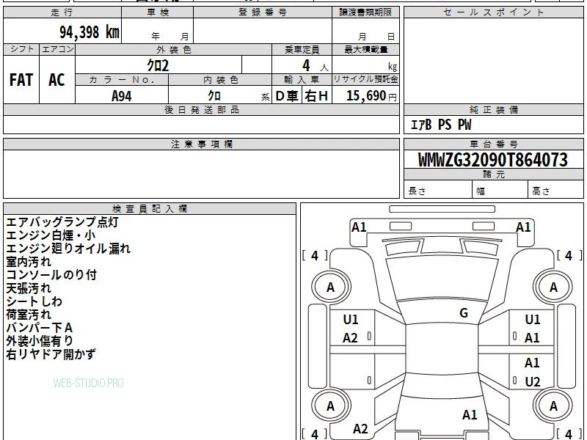The image size is (587, 440).
Task: Click the 登録番号 header cell
Action: coord(263,12)
